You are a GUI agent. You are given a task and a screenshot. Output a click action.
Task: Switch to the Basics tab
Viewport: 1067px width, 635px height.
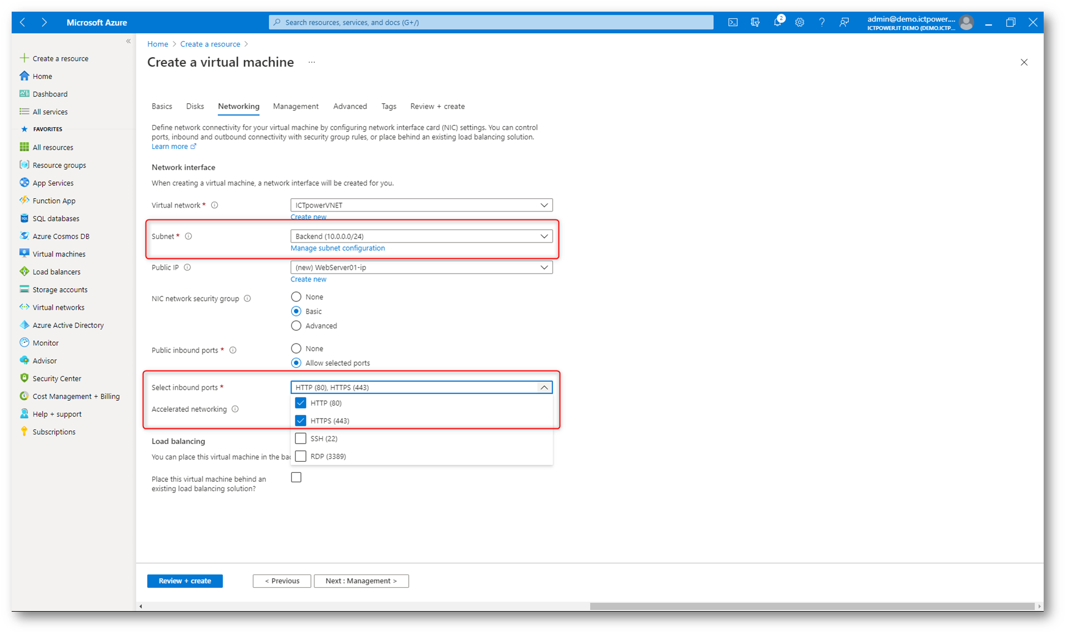pos(162,106)
